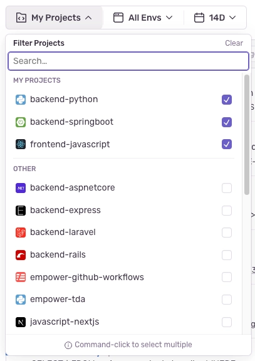Click the frontend-javascript React icon
Image resolution: width=255 pixels, height=361 pixels.
coord(21,144)
